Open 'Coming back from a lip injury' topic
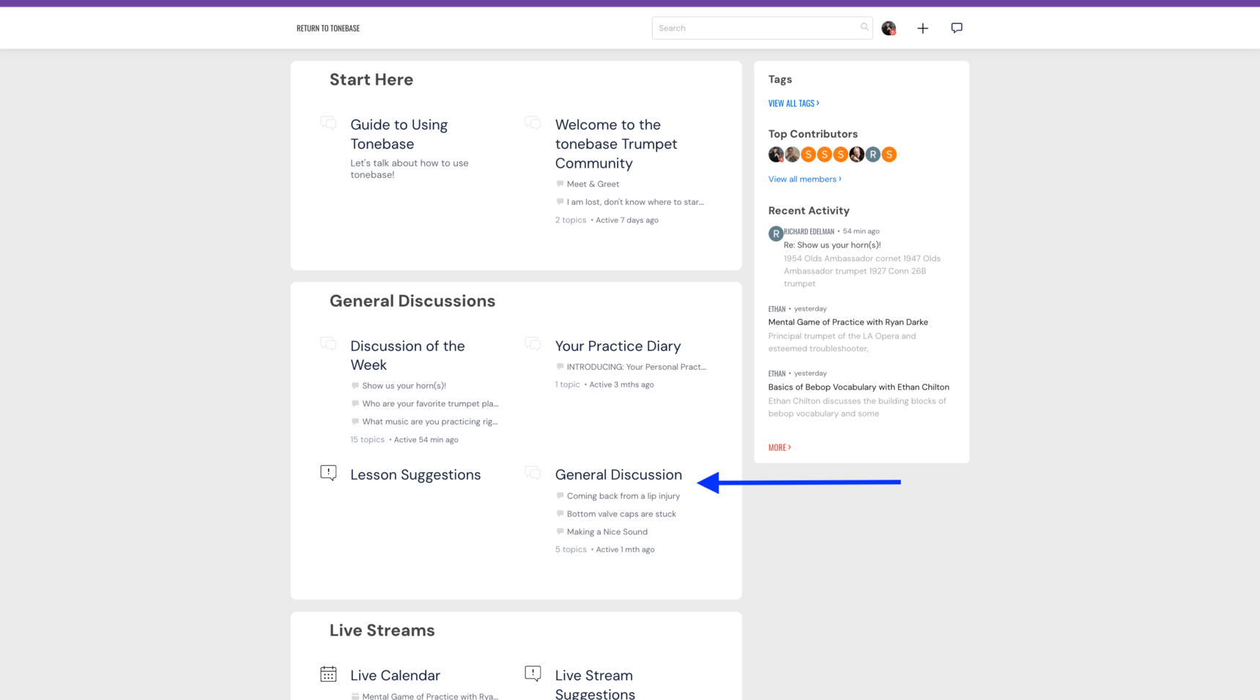 point(623,496)
